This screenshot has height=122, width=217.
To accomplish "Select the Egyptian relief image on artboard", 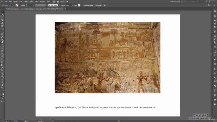I will (x=107, y=58).
